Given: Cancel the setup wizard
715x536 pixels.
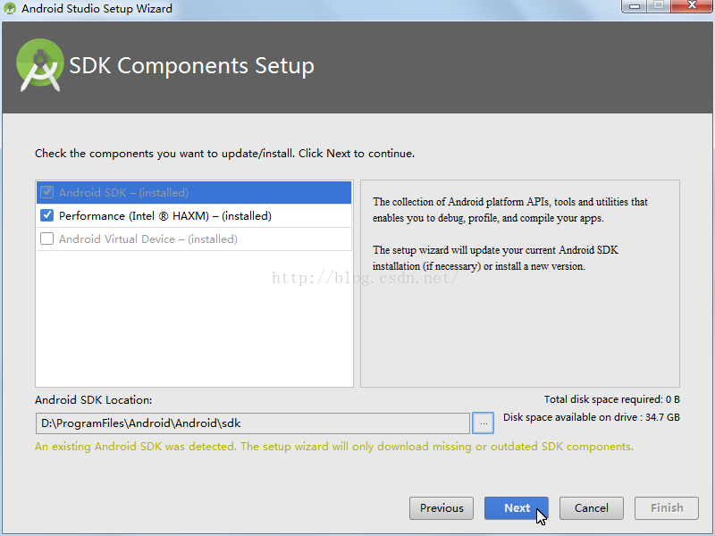Looking at the screenshot, I should [x=592, y=508].
